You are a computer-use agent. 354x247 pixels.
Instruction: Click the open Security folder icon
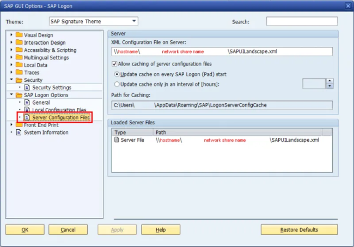(19, 80)
